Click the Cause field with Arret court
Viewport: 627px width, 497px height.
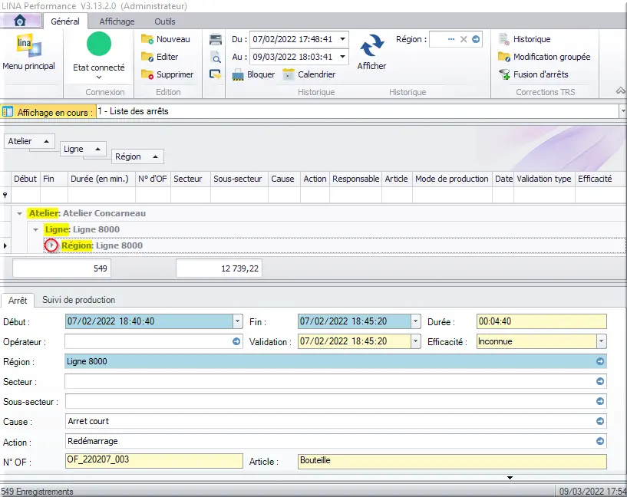pos(335,421)
